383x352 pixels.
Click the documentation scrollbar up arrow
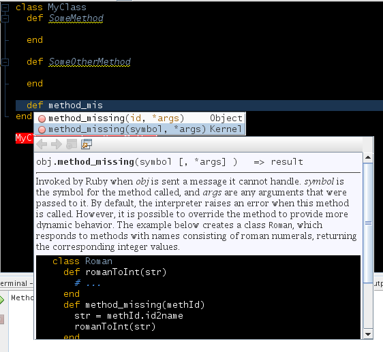[368, 158]
